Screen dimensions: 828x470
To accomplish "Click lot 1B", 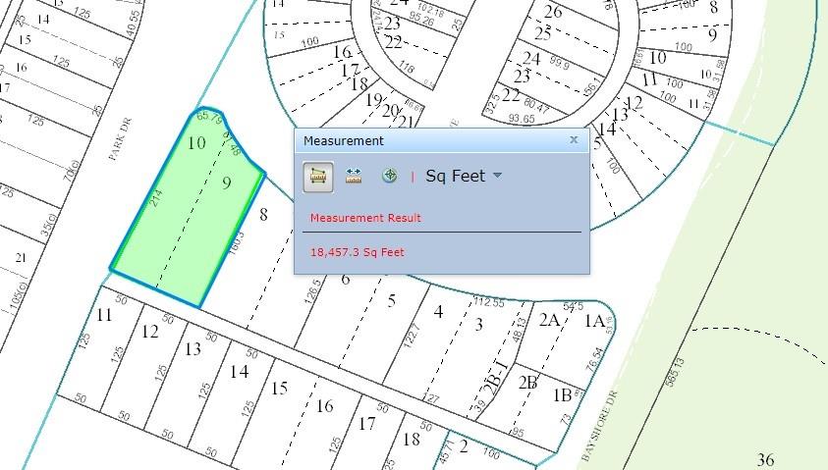I will (562, 394).
